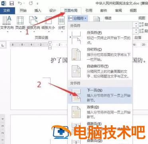Click the wrap break icon beside 自动换行符(T)

76,71
